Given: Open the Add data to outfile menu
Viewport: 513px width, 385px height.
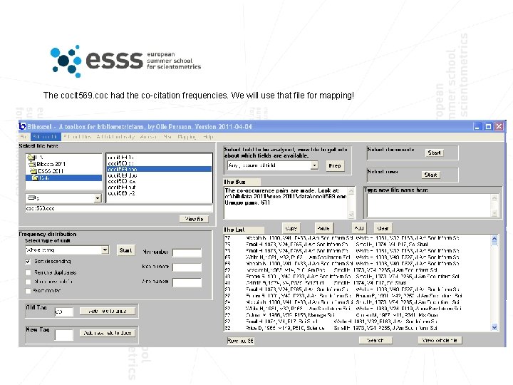Looking at the screenshot, I should pyautogui.click(x=115, y=136).
